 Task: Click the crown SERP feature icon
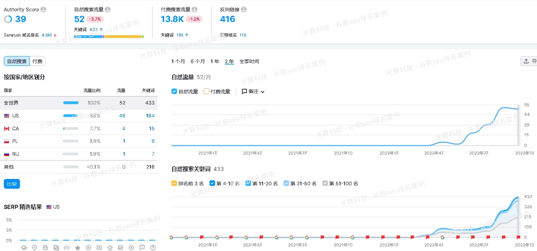[x=110, y=247]
